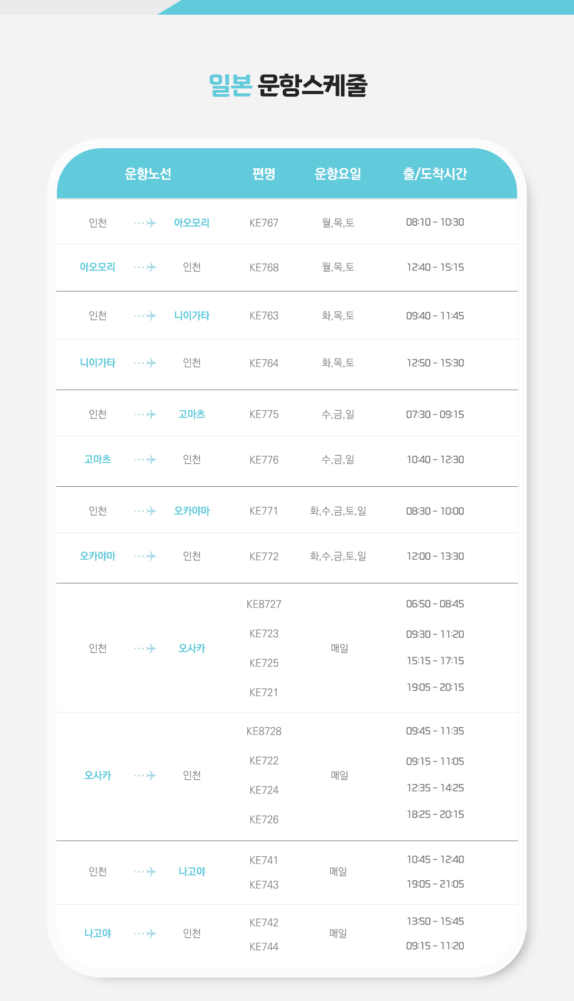Click flight number KE771

264,511
